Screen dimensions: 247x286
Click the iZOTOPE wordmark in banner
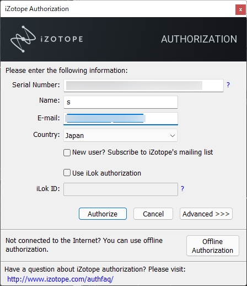62,39
